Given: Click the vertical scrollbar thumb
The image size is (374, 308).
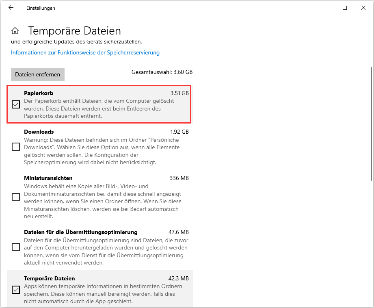Looking at the screenshot, I should (372, 124).
